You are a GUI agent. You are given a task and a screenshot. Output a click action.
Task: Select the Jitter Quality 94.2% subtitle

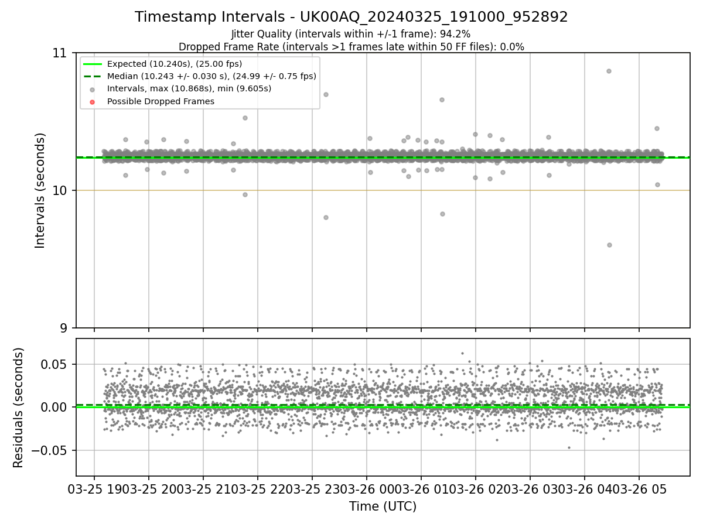point(351,34)
